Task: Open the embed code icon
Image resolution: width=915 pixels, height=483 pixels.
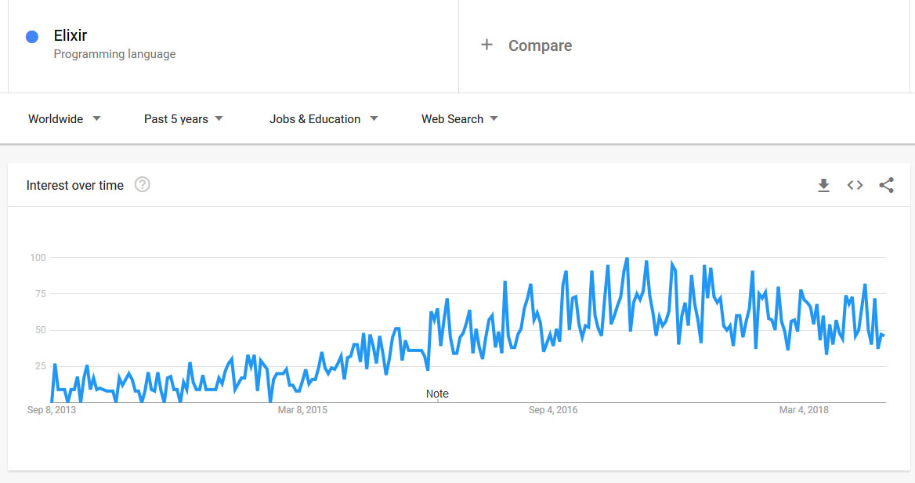Action: coord(855,186)
